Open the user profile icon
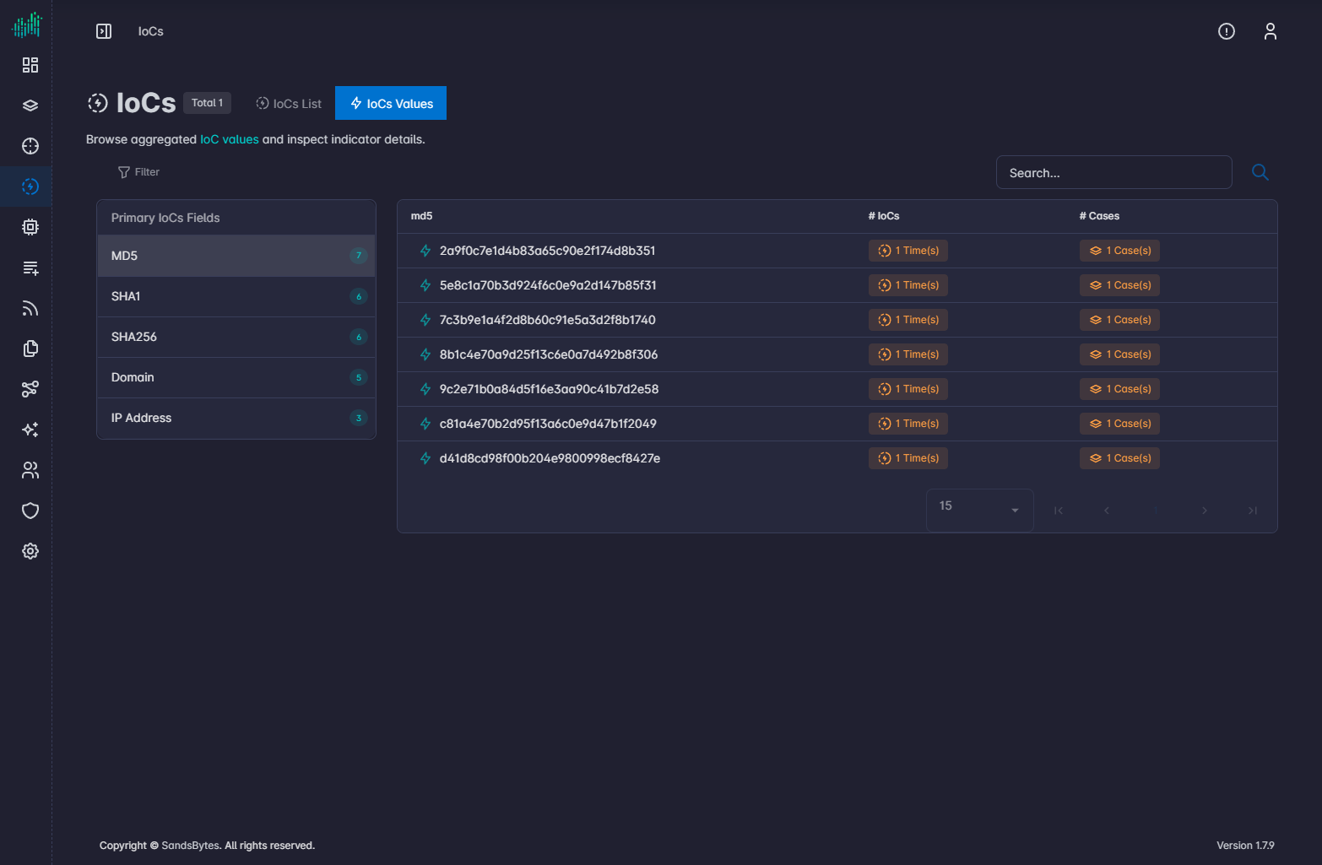Screen dimensions: 1322x865 click(x=1271, y=31)
